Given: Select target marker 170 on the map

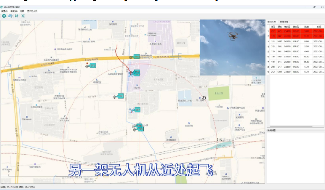Looking at the screenshot, I should click(120, 96).
